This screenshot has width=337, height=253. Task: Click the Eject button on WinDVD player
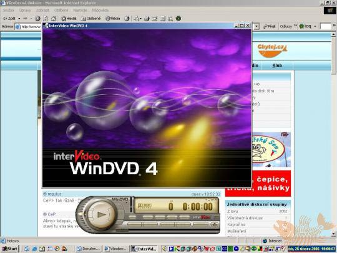point(214,224)
